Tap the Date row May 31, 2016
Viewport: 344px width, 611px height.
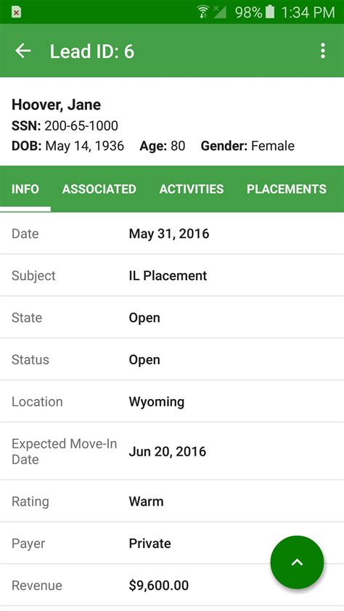[172, 234]
